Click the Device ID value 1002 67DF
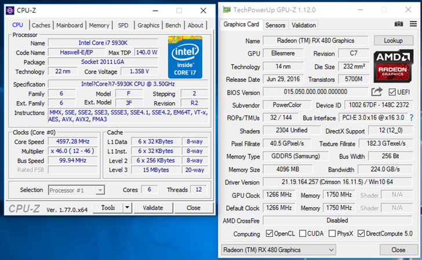The height and width of the screenshot is (260, 422). point(379,105)
